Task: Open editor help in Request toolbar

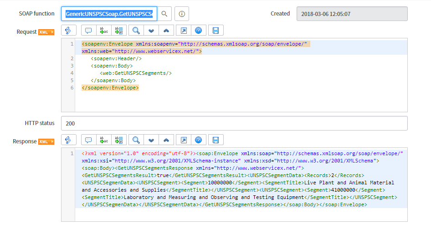Action: click(198, 31)
